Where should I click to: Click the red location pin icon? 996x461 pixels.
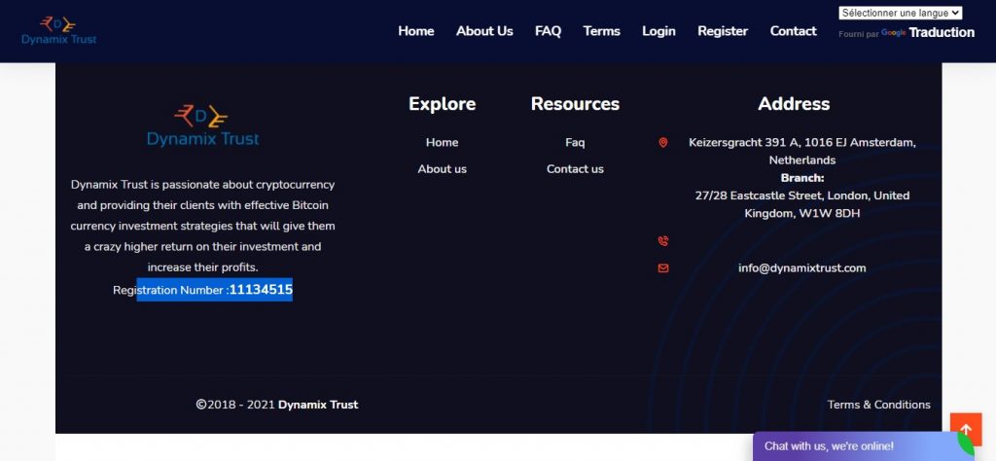pos(663,142)
